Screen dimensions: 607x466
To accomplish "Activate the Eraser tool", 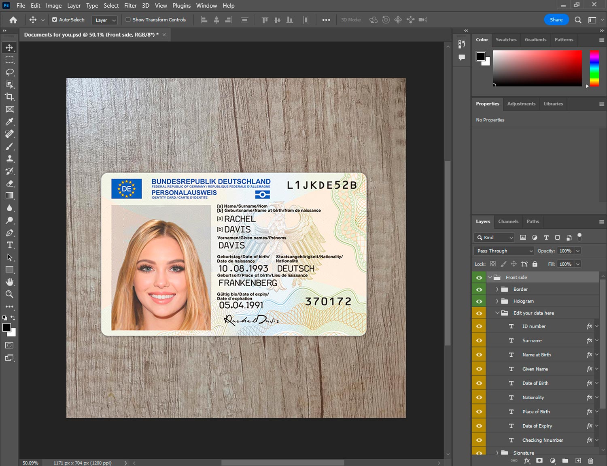I will (x=10, y=183).
